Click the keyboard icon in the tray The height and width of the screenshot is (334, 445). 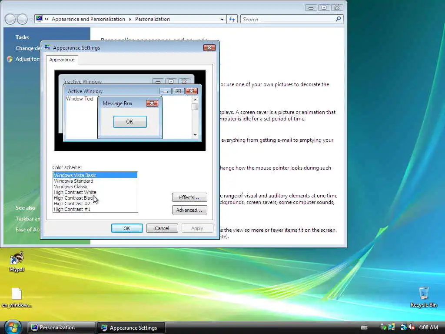(364, 327)
